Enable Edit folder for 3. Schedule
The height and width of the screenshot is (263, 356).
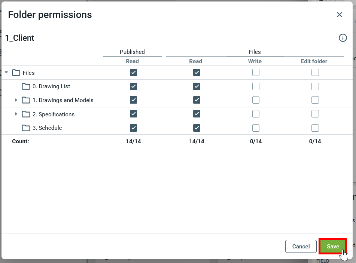tap(315, 128)
